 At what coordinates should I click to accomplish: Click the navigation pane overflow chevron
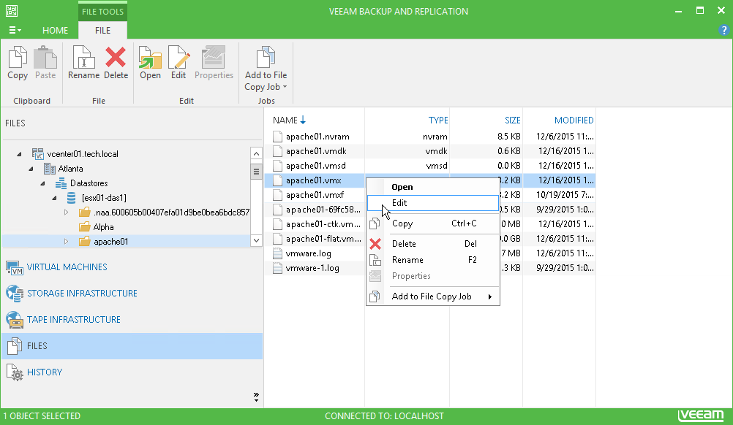tap(256, 397)
